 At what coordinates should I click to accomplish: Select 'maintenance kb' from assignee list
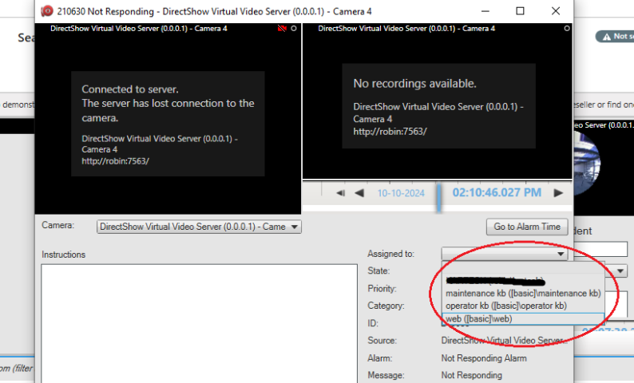[x=523, y=294]
